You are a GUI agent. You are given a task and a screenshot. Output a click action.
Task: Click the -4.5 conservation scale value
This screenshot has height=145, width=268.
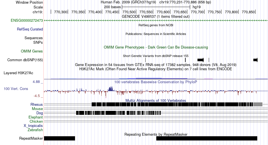(37, 96)
